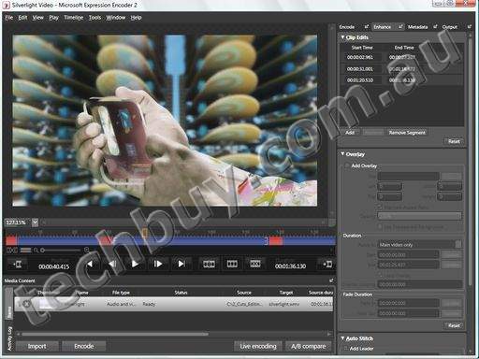Open the Play menu
Viewport: 479px width, 359px height.
(x=53, y=18)
